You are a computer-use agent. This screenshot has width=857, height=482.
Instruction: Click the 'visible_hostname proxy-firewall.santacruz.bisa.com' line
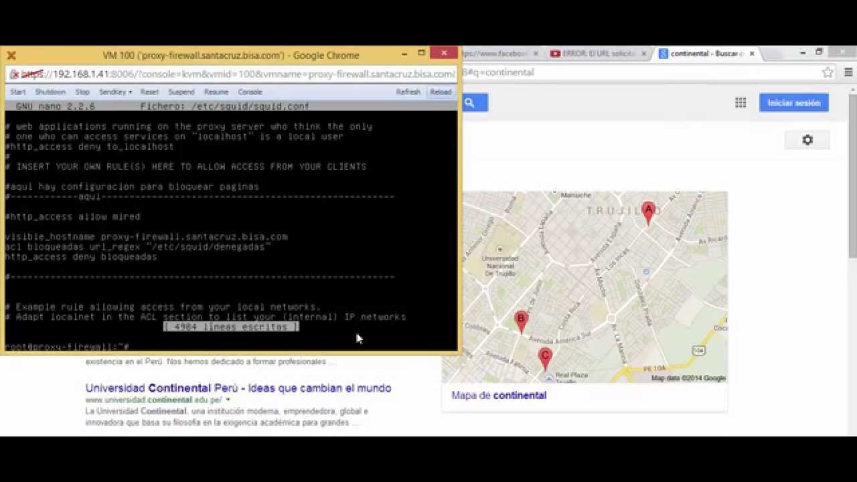tap(146, 237)
